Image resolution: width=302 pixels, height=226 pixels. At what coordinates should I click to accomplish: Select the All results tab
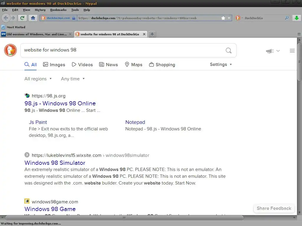tap(31, 64)
